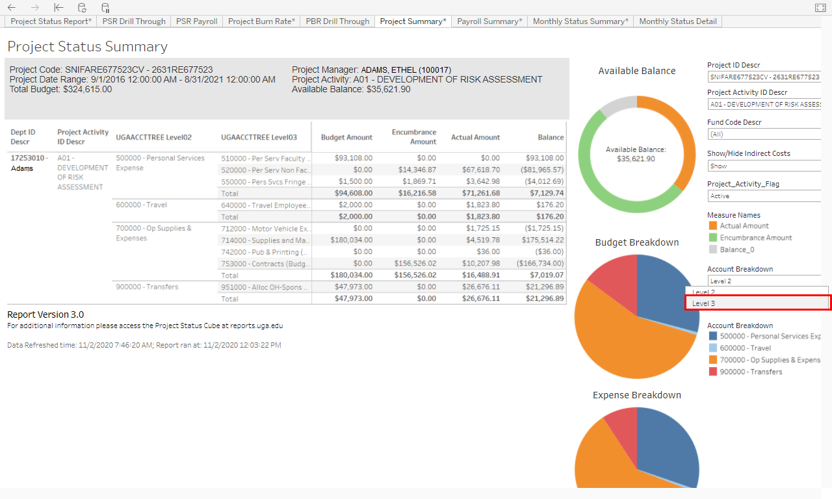Choose Level 3 from the dropdown list
Image resolution: width=832 pixels, height=499 pixels.
point(758,303)
